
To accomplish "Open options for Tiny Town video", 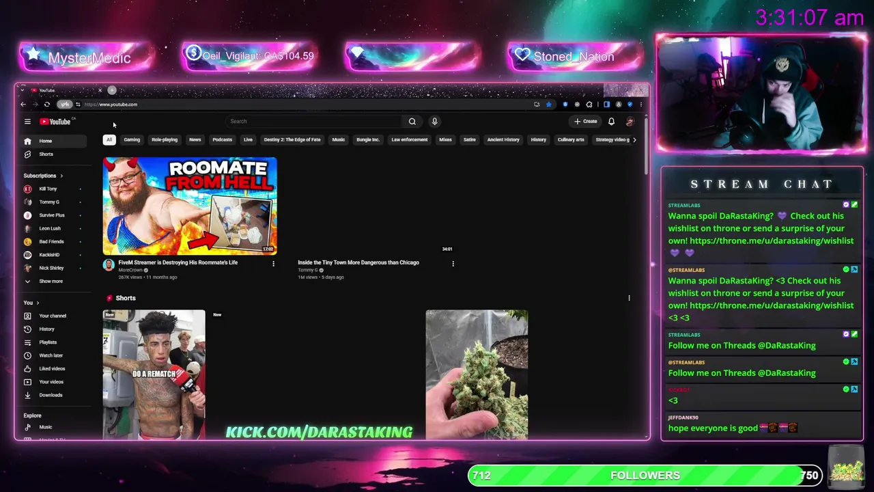I will click(453, 264).
